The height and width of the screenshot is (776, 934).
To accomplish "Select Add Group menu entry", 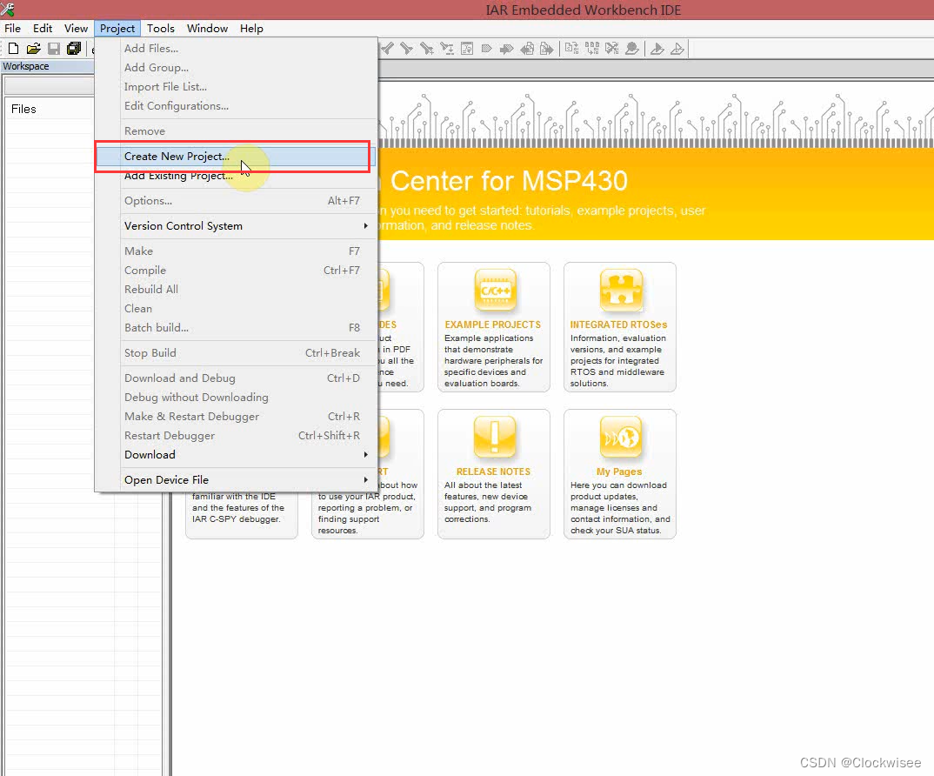I will click(x=237, y=67).
